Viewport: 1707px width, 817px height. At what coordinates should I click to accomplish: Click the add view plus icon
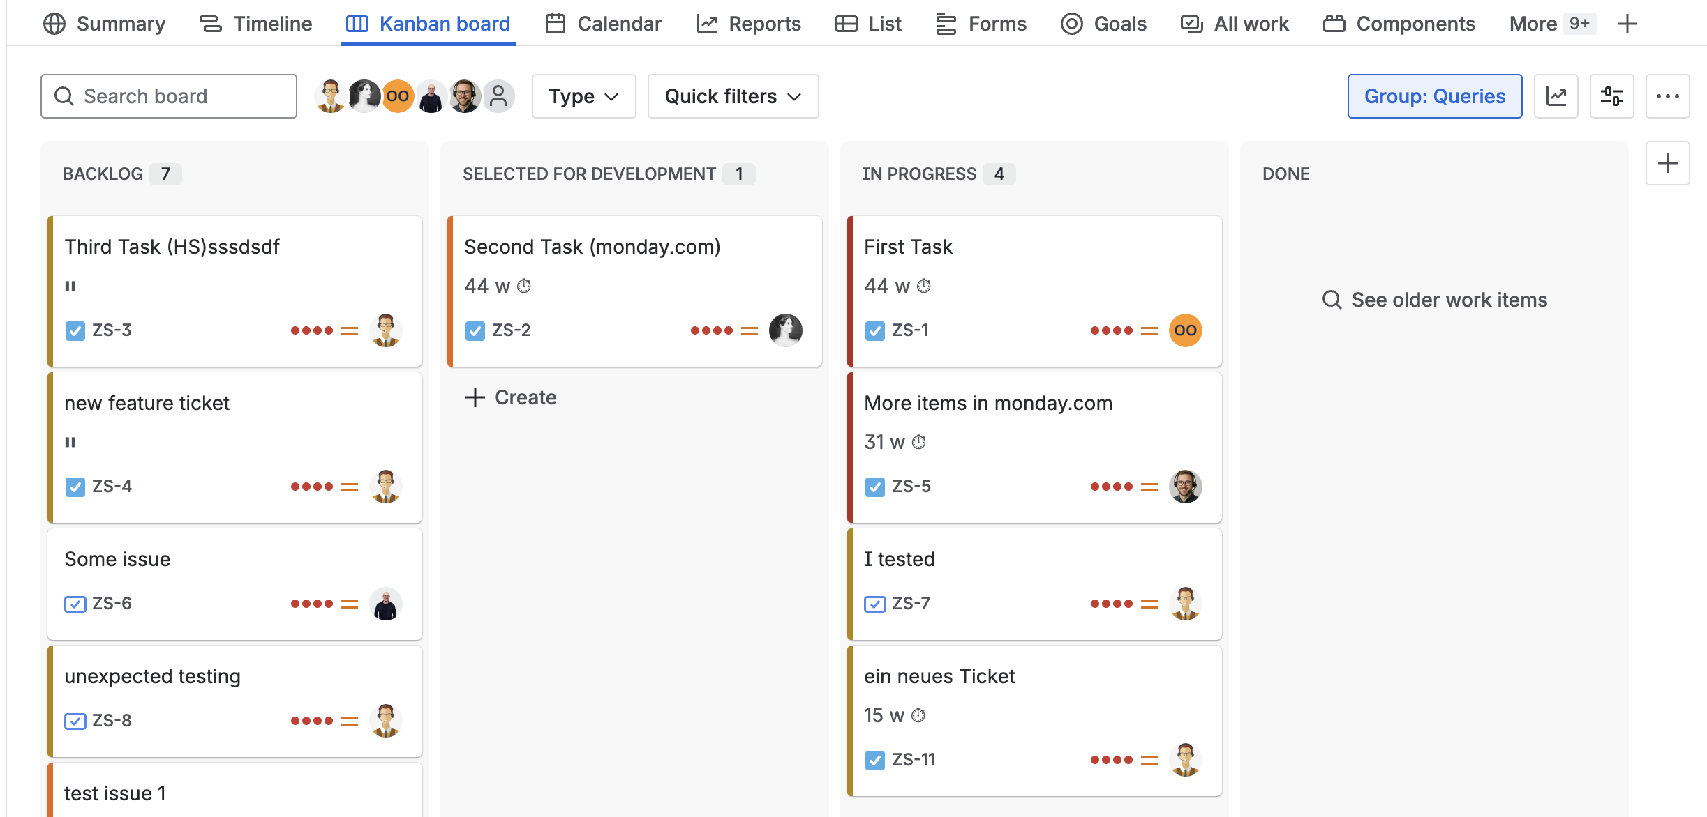click(1627, 24)
